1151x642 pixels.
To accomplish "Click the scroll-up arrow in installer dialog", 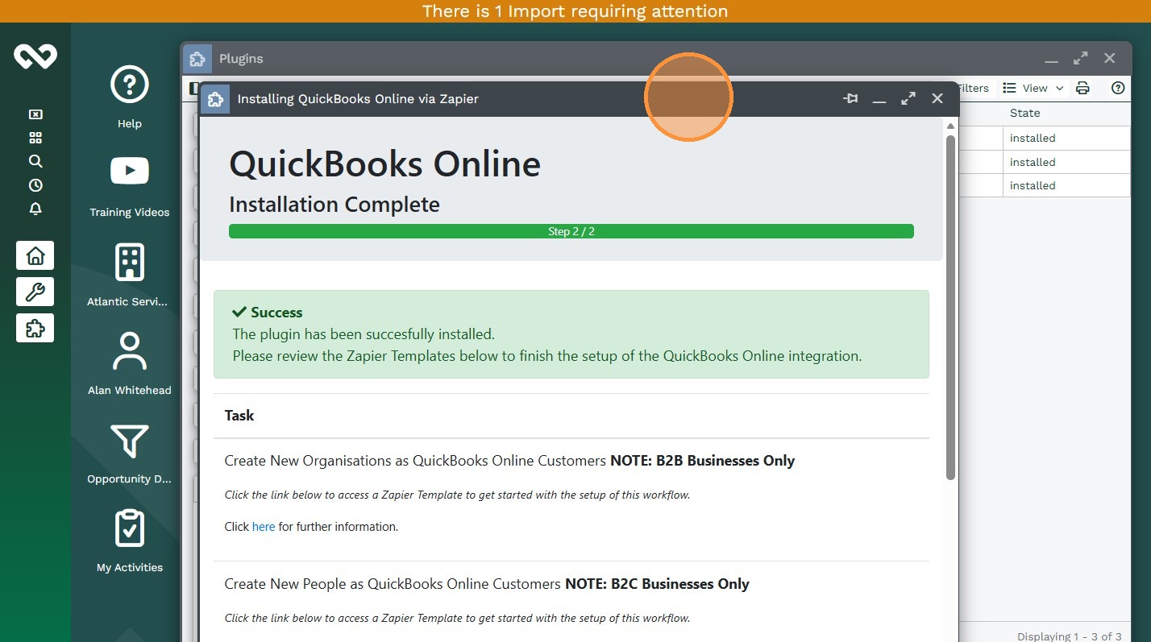I will [950, 126].
